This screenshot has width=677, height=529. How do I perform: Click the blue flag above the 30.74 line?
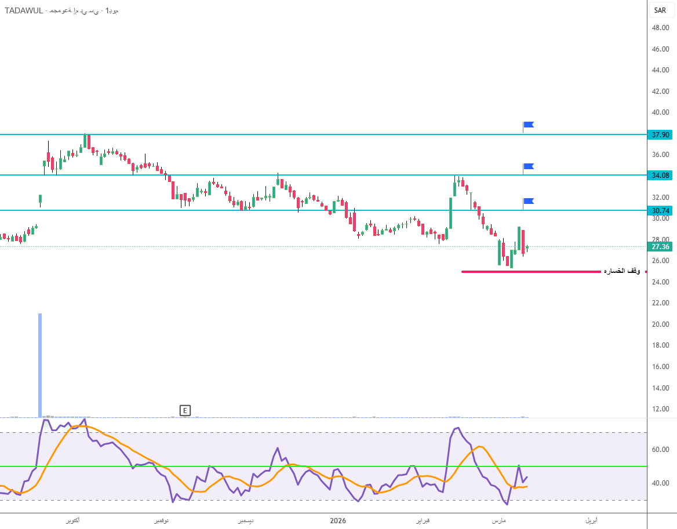(x=528, y=201)
